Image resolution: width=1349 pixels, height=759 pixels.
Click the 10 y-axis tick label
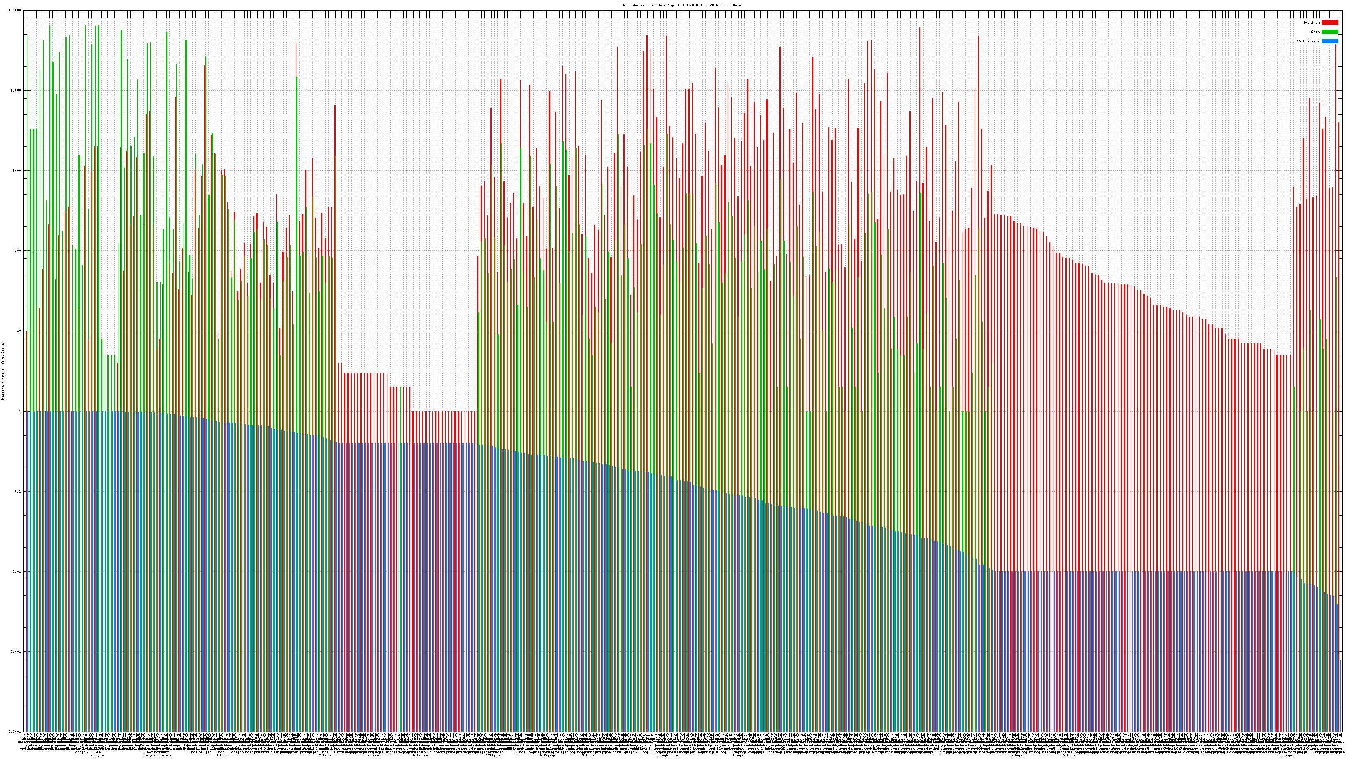click(19, 331)
